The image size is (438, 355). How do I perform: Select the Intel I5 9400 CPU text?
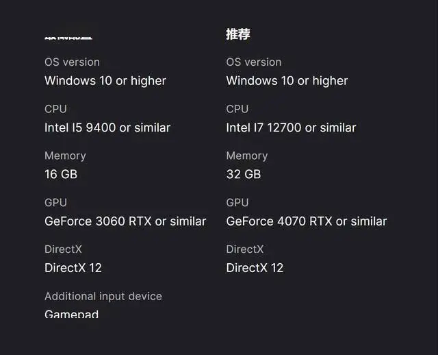[107, 127]
